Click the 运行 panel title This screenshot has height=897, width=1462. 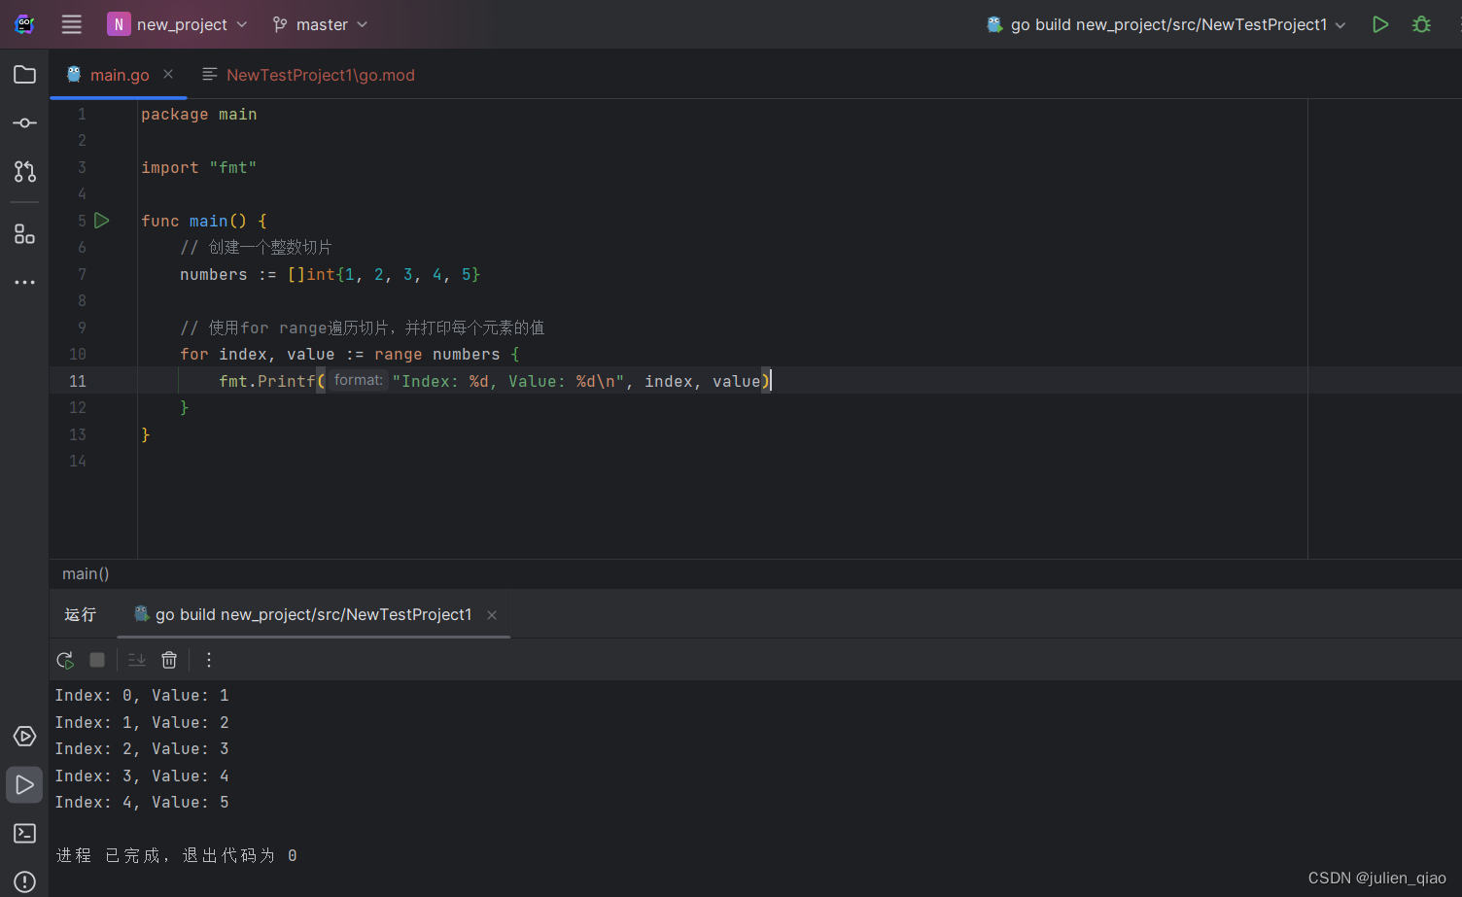81,614
